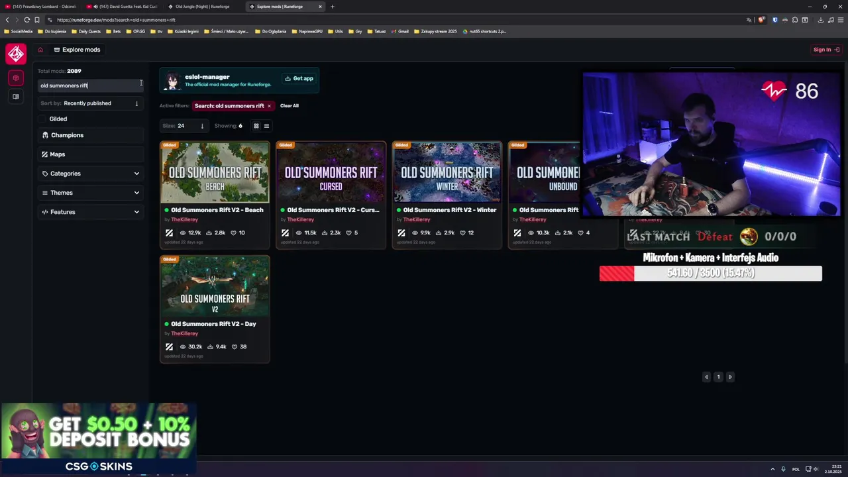Open the Daily Quests bookmark folder

[x=86, y=31]
